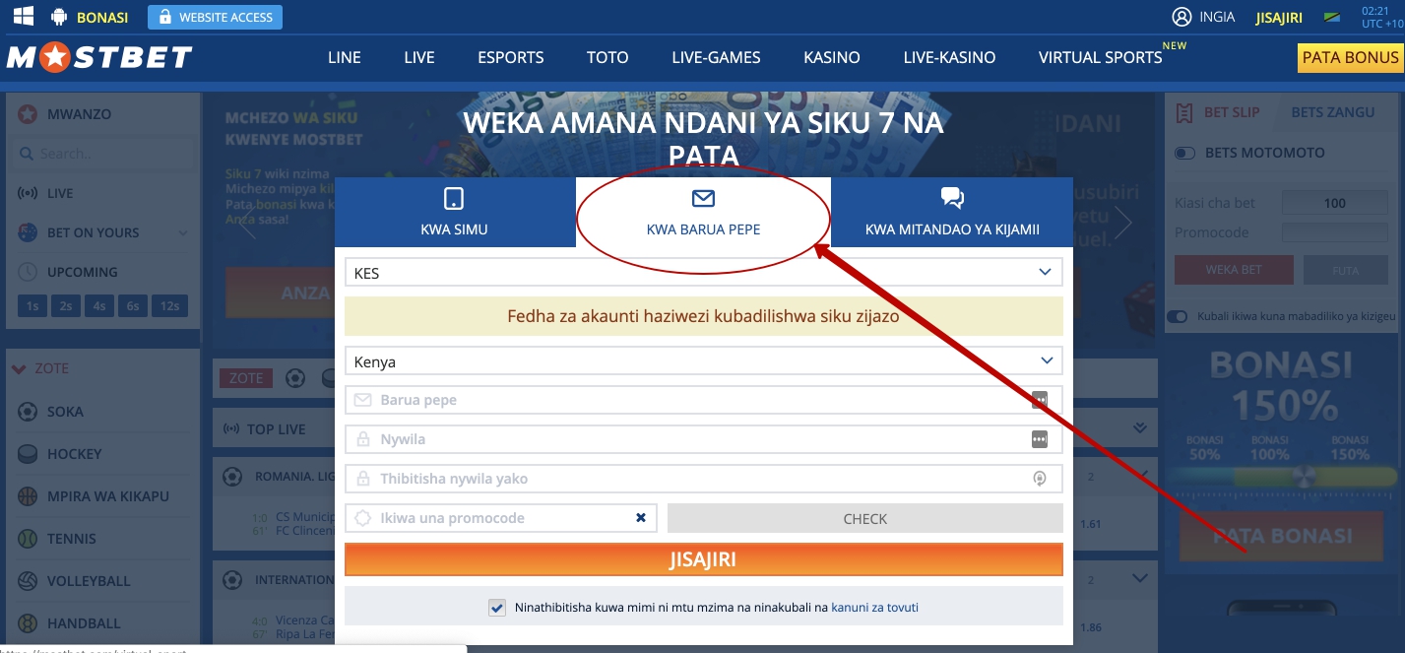
Task: Click the PATA BONUS button
Action: pos(1350,58)
